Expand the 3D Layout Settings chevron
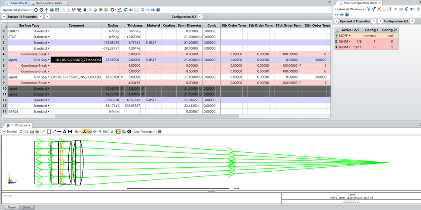Image resolution: width=421 pixels, height=210 pixels. 4,132
